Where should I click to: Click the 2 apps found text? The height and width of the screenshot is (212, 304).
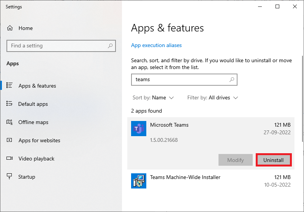146,111
